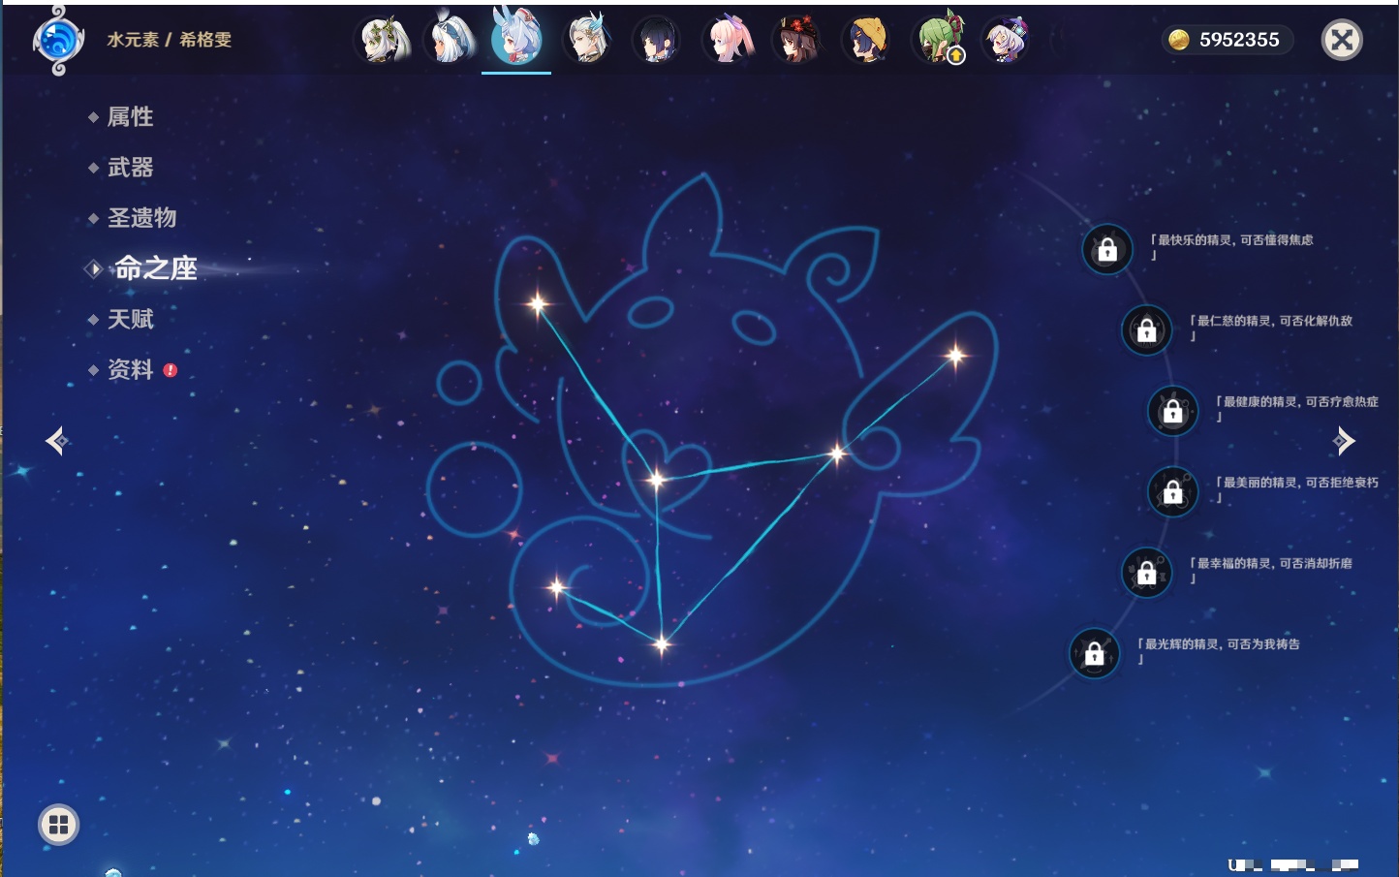Viewport: 1399px width, 877px height.
Task: Select the dark-haired Yelan avatar
Action: 657,40
